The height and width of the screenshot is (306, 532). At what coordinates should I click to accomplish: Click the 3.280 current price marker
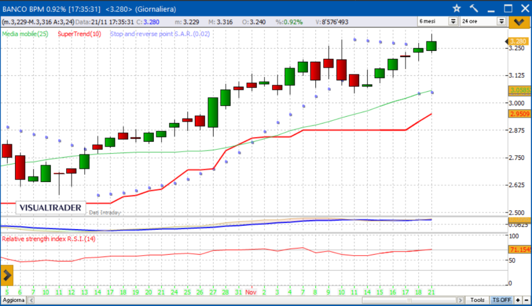click(518, 41)
